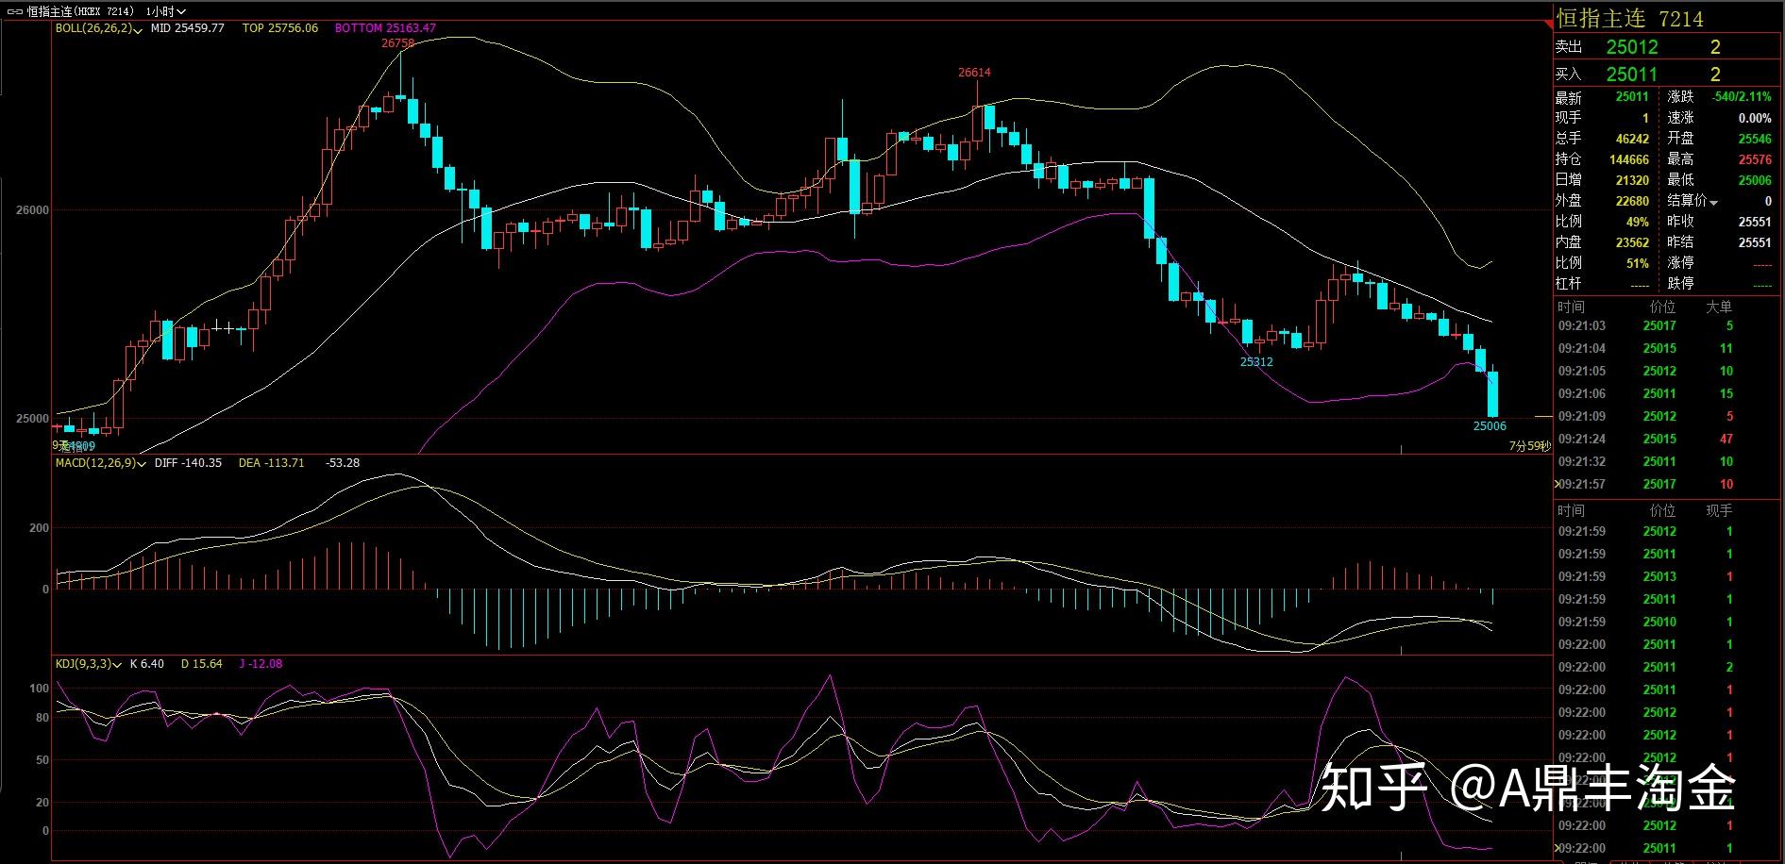Click the 现手 column header in tick list

(x=1719, y=511)
